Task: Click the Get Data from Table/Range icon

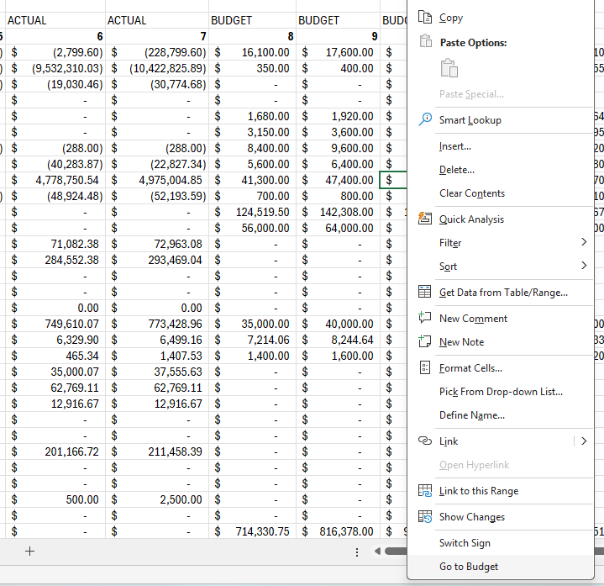Action: click(x=425, y=293)
